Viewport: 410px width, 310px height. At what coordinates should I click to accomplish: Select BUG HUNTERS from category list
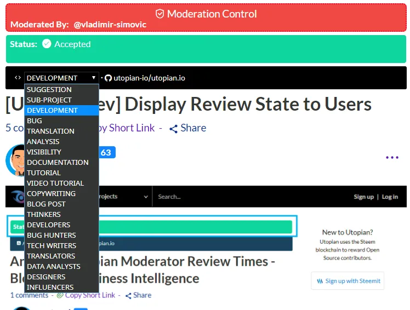[61, 236]
